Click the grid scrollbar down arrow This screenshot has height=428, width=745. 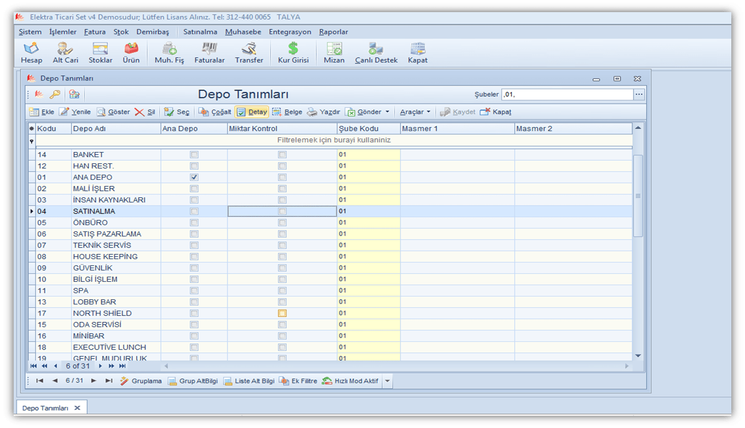(638, 356)
